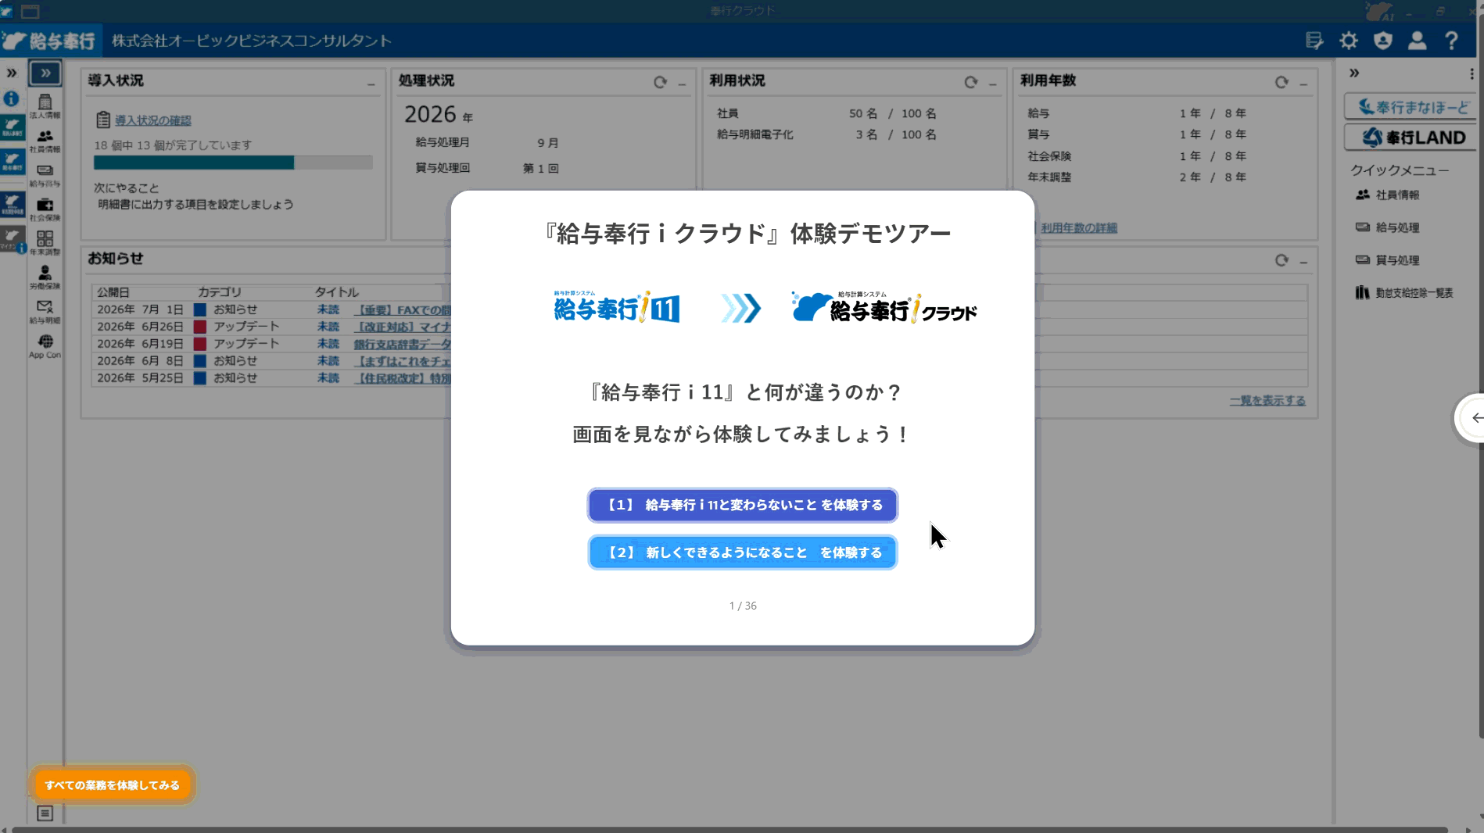
Task: Click the blue お知らせ category swatch for 7月 1日
Action: [200, 310]
